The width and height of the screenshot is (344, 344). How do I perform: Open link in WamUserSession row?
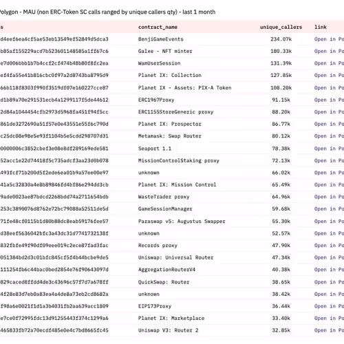pyautogui.click(x=329, y=63)
